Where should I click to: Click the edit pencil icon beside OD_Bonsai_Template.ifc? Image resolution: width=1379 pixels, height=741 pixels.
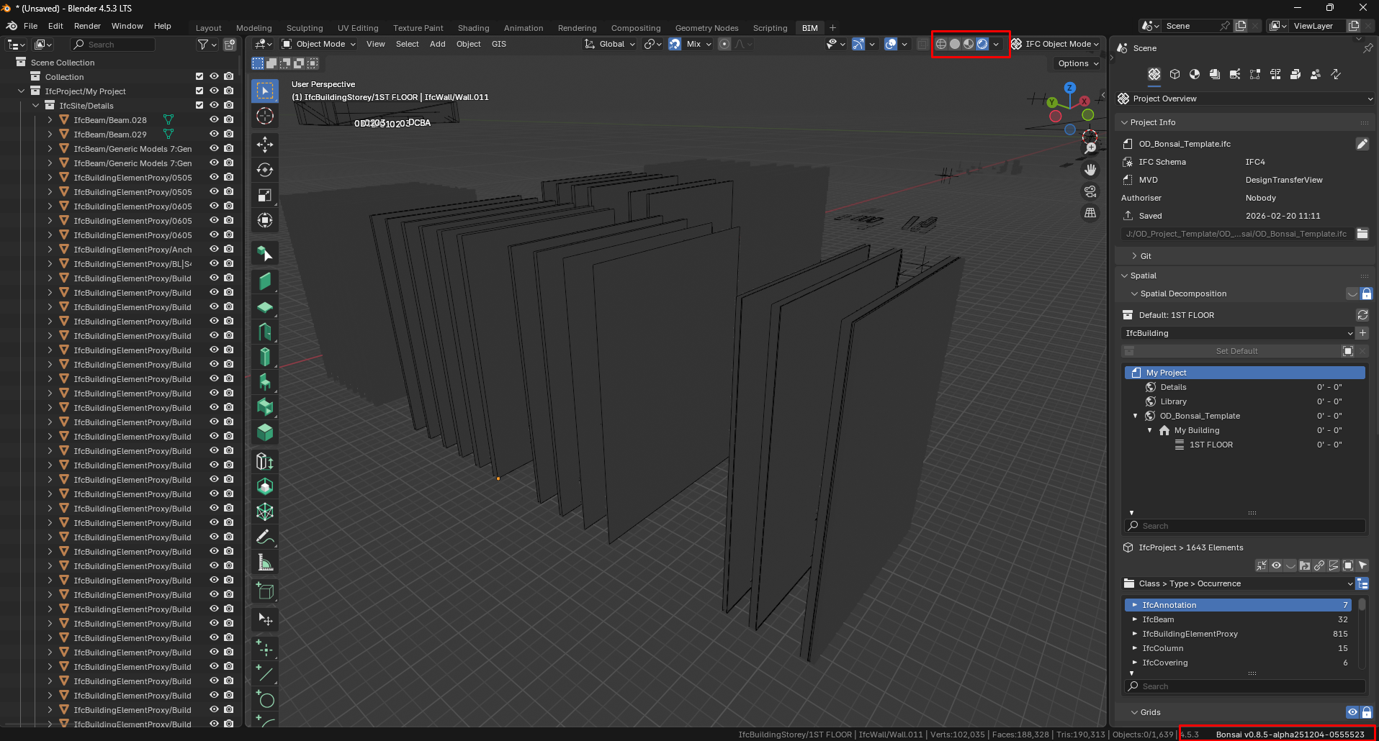pyautogui.click(x=1362, y=144)
